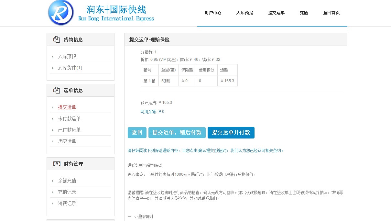391x221 pixels.
Task: Click 提交运单，稍后付款 button
Action: [x=177, y=133]
